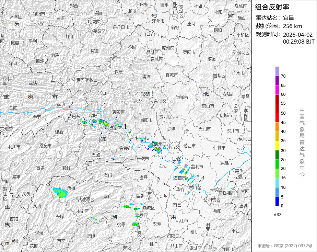Screen dimensions: 317x252
Task: Click the 恩施市 map label
Action: pos(45,146)
